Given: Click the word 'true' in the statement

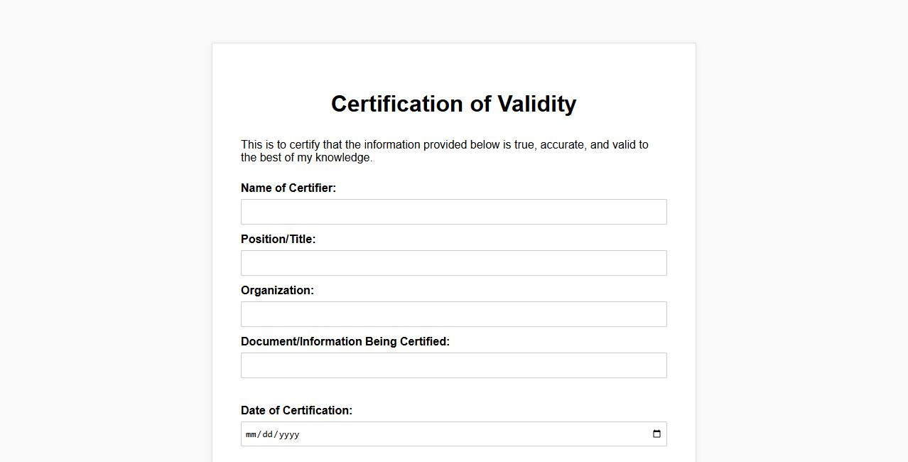Looking at the screenshot, I should [524, 145].
